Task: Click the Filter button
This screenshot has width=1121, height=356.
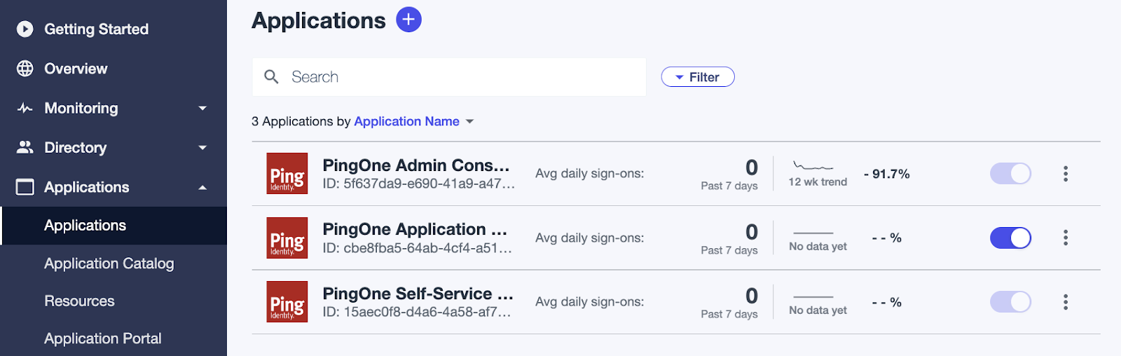Action: [x=698, y=77]
